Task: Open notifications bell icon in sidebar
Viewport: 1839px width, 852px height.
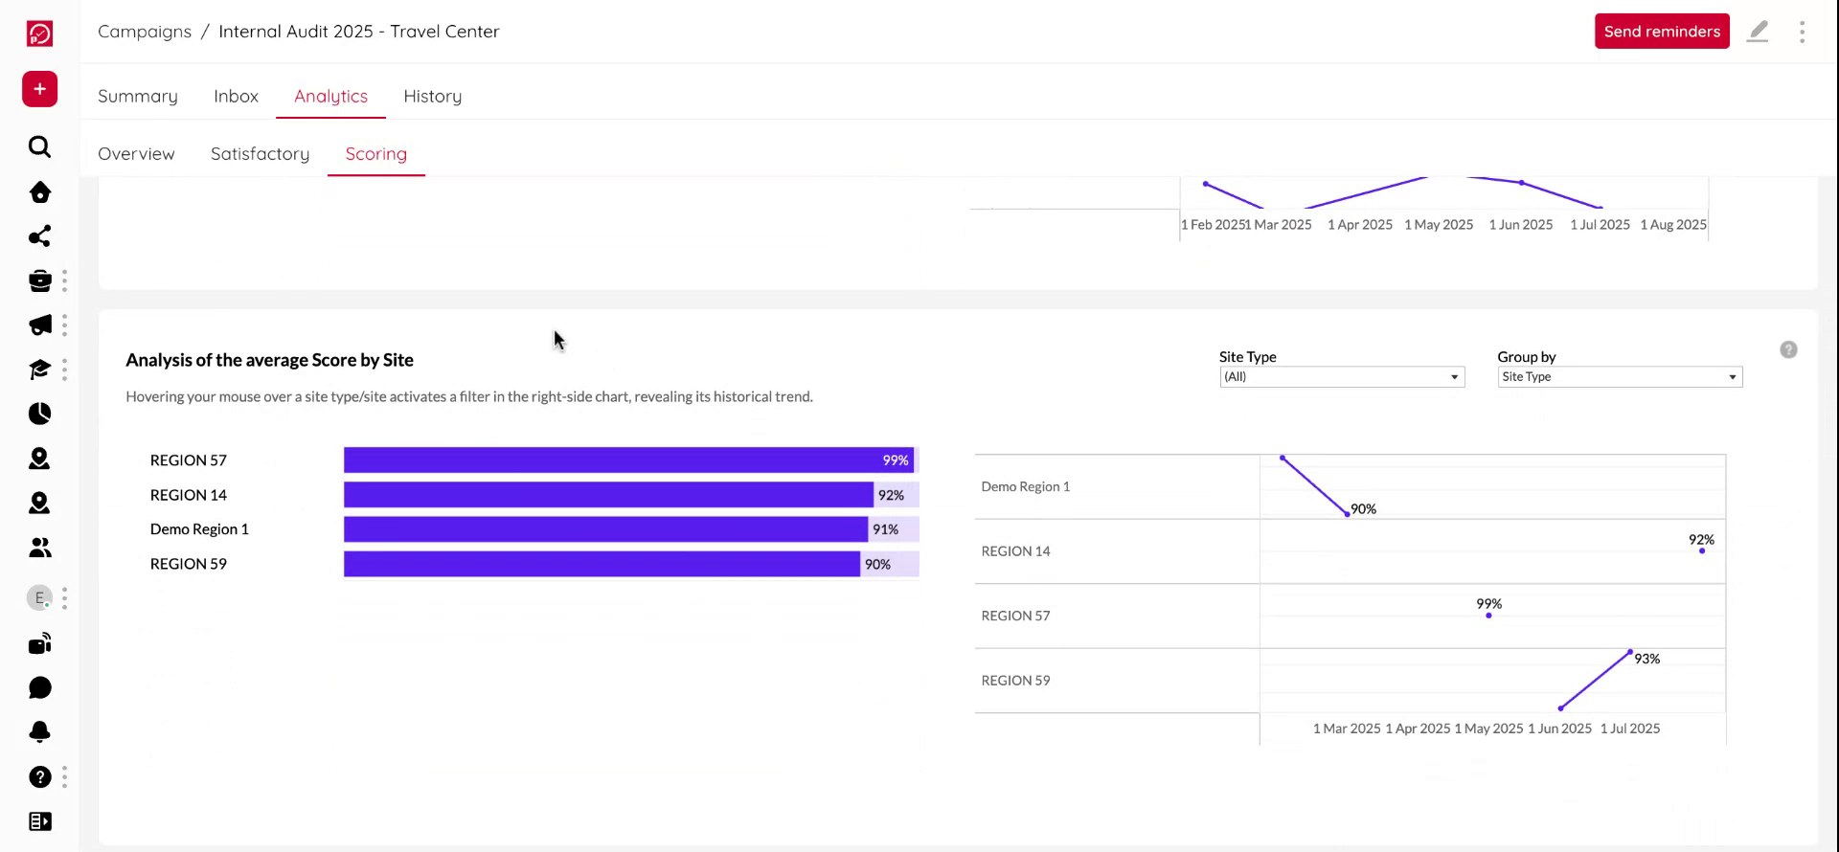Action: [39, 732]
